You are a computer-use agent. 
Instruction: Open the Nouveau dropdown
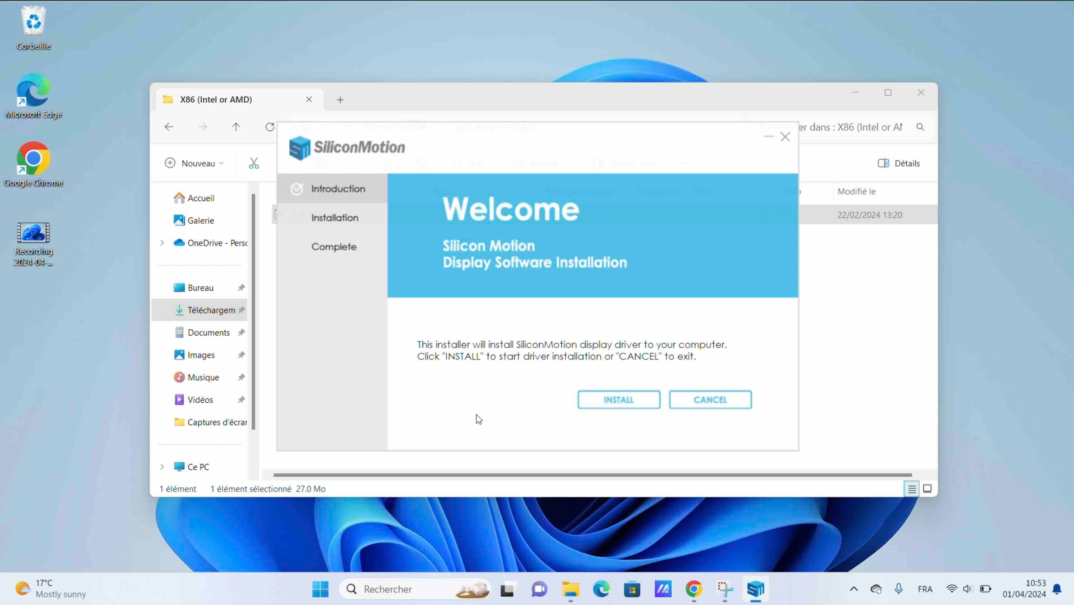[194, 163]
